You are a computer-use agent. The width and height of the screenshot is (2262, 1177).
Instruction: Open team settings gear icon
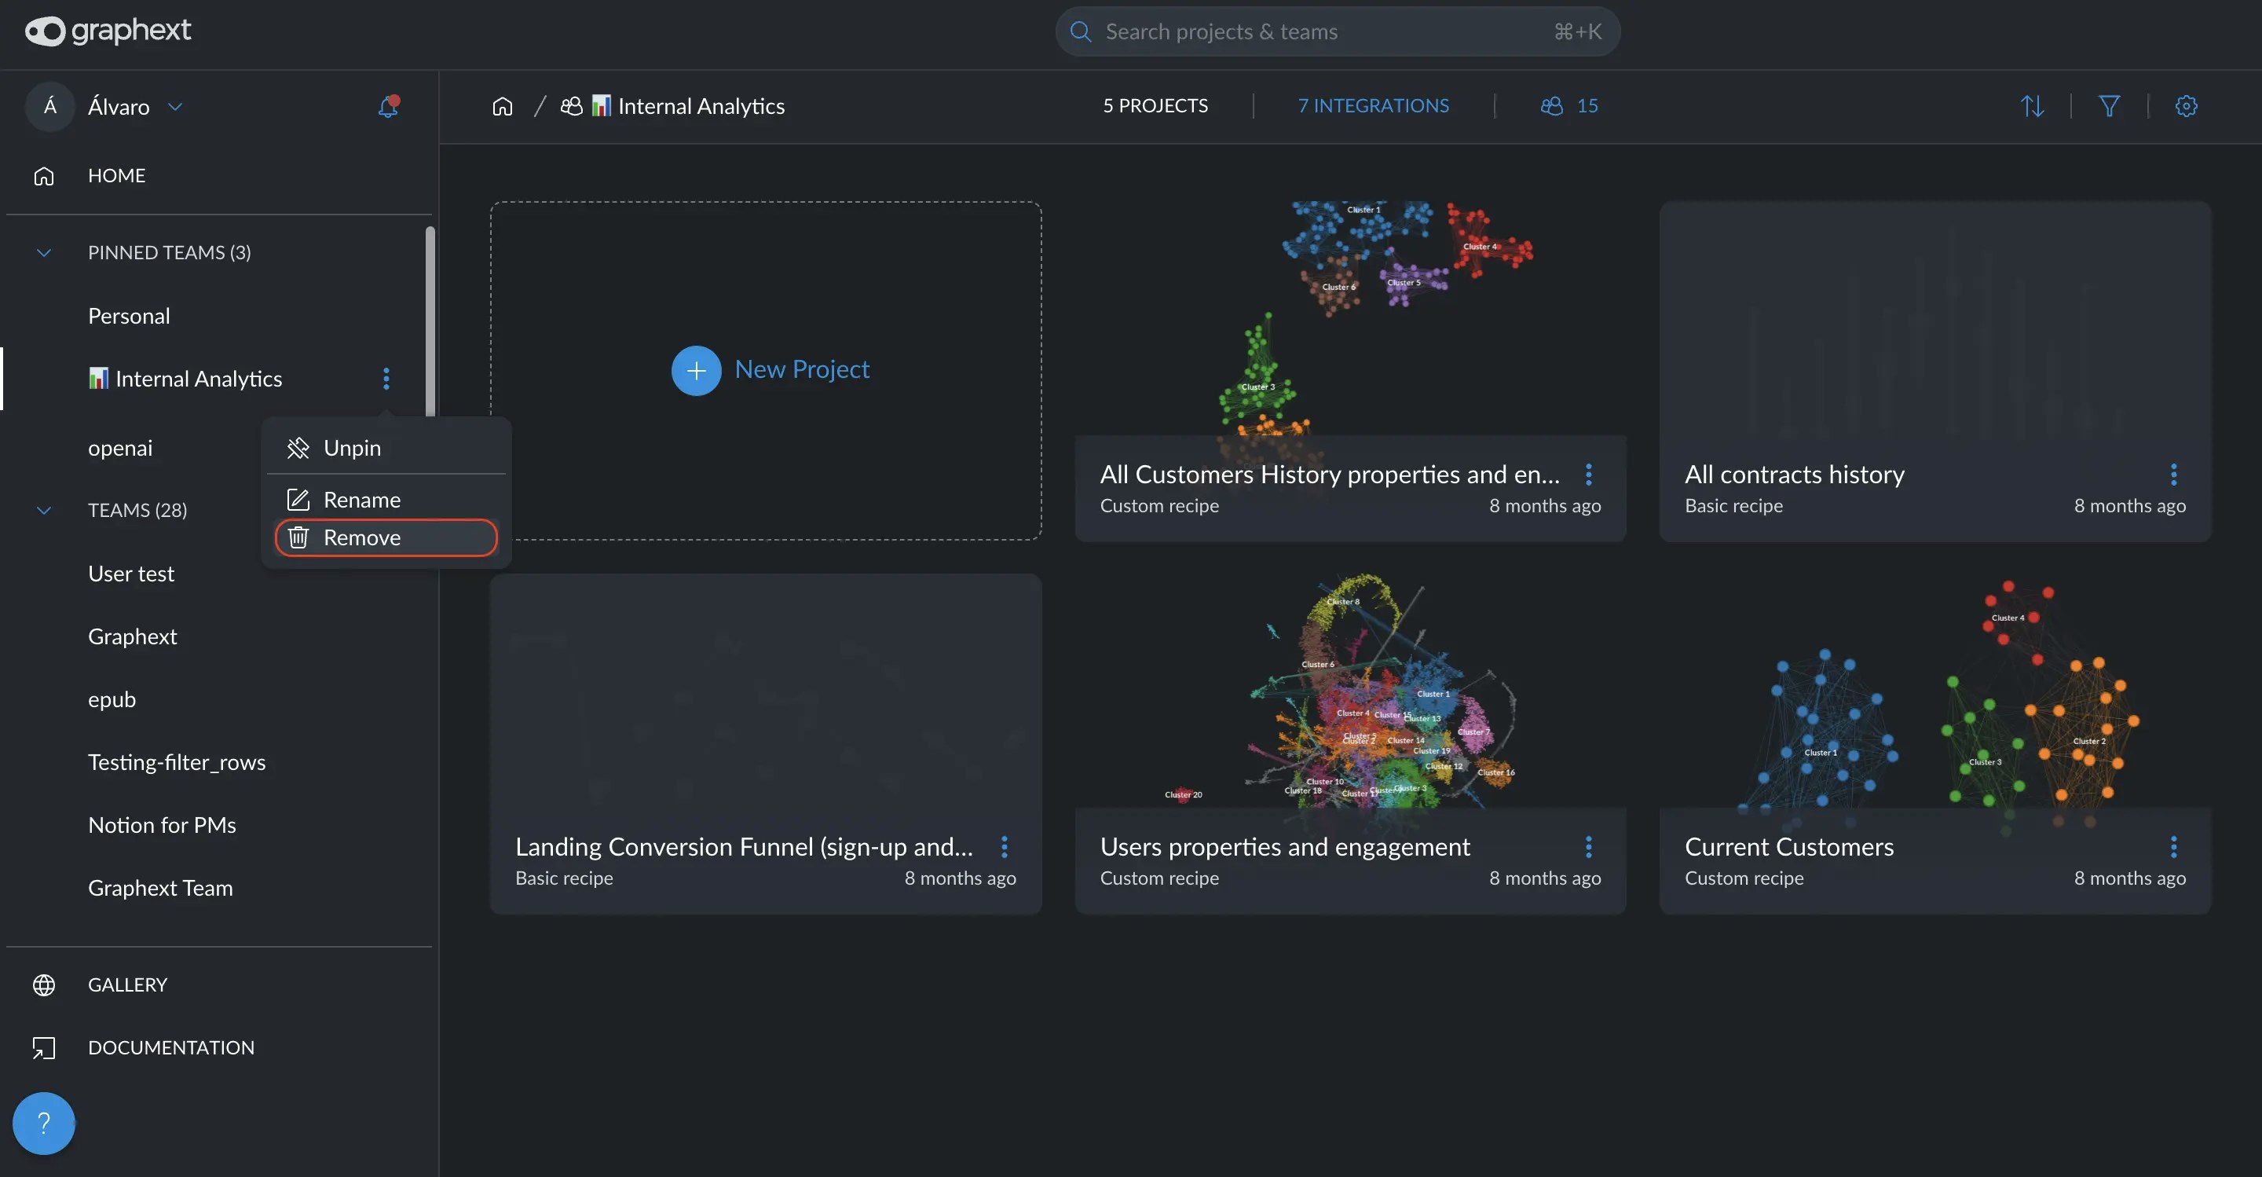2186,106
